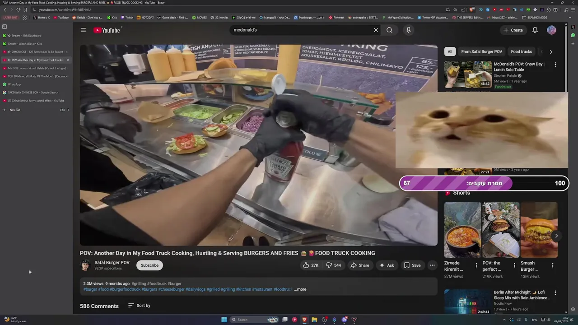Viewport: 578px width, 325px height.
Task: Run search with the magnifier icon
Action: [x=389, y=30]
